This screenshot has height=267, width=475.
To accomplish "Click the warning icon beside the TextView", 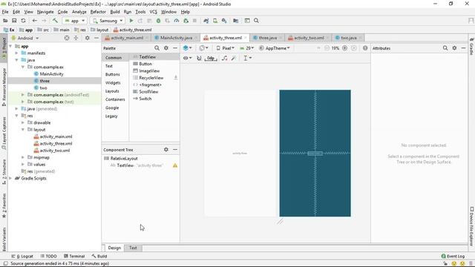I will [175, 165].
